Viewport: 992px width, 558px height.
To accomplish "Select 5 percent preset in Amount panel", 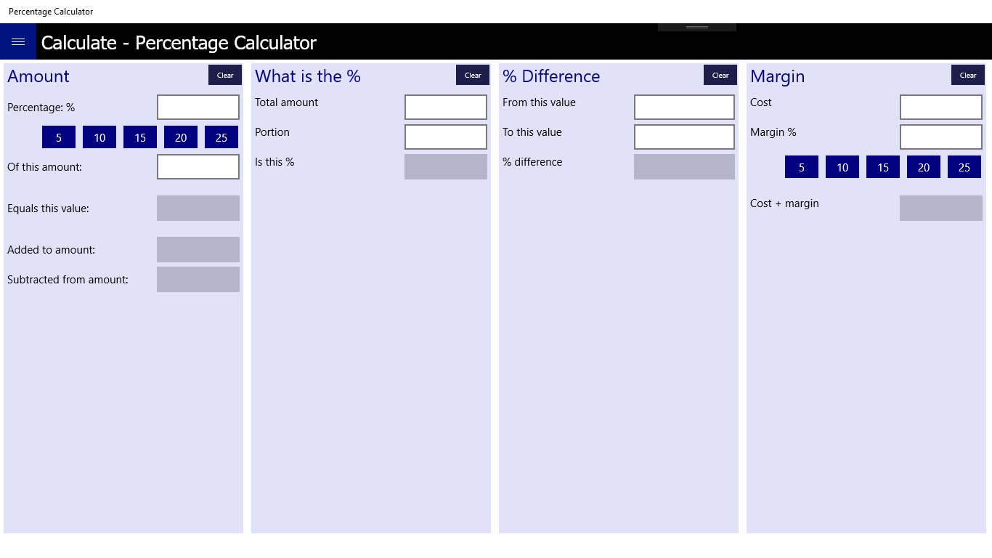I will [59, 137].
